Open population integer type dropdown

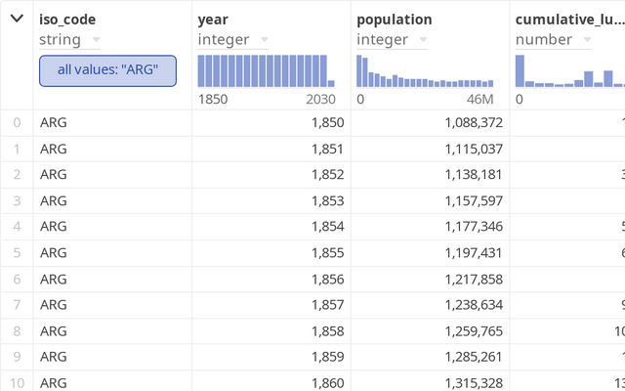(x=421, y=40)
